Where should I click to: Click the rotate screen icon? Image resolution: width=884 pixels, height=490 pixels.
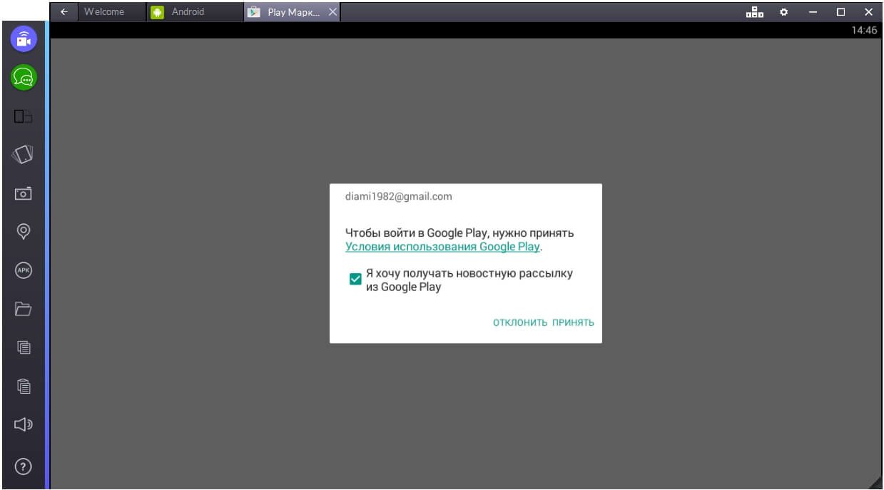click(24, 154)
